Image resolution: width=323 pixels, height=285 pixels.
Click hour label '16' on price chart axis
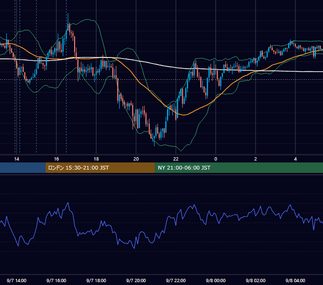point(56,159)
